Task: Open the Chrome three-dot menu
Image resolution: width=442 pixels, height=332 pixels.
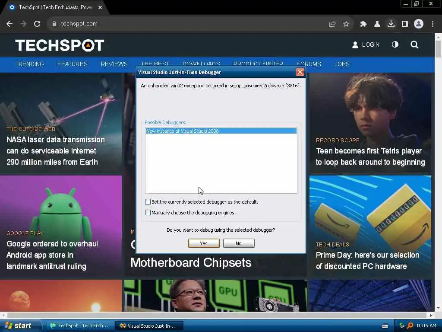Action: click(x=433, y=24)
